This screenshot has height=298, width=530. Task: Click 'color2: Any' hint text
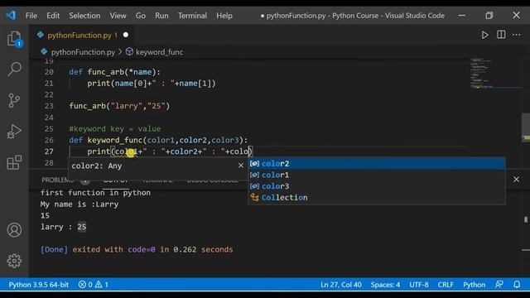pos(97,166)
